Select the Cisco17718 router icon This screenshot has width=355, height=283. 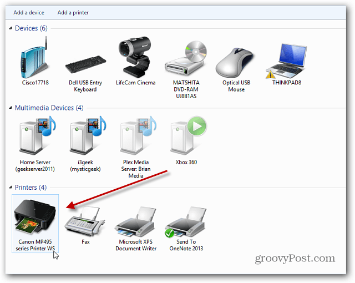[x=34, y=58]
